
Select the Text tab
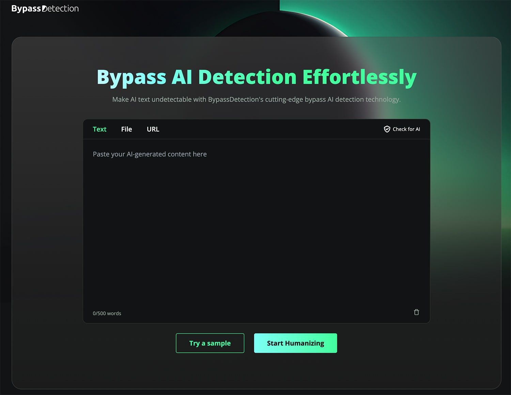(99, 129)
